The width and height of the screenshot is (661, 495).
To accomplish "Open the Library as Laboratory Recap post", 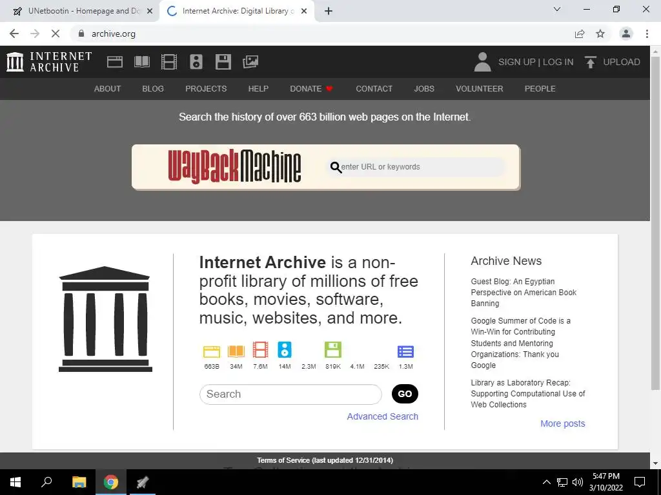I will (528, 394).
